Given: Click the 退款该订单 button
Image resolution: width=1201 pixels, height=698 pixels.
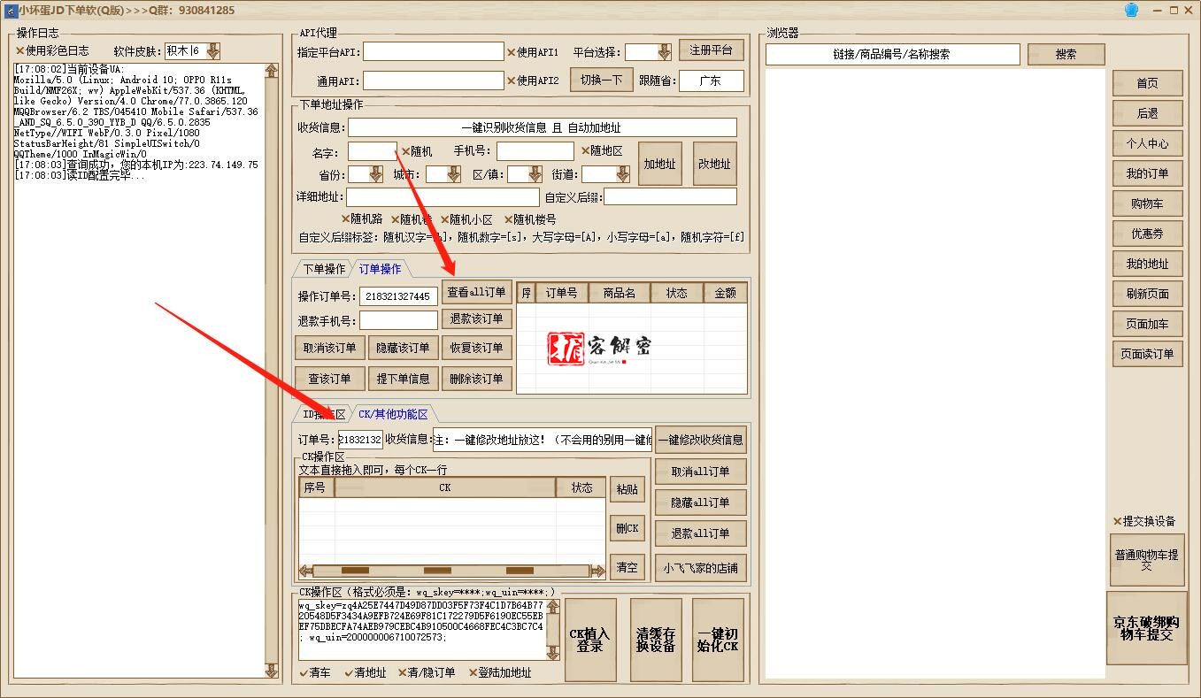Looking at the screenshot, I should pyautogui.click(x=476, y=318).
